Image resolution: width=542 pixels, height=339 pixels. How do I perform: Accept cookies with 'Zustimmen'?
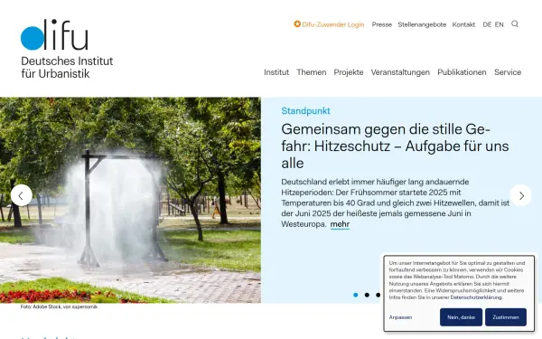coord(506,317)
